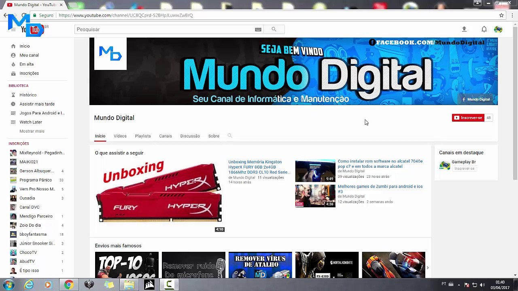Switch to the Playlists tab
Screen dimensions: 518x291
143,136
